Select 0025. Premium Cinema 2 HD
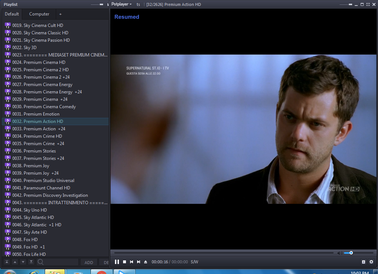 click(x=55, y=70)
